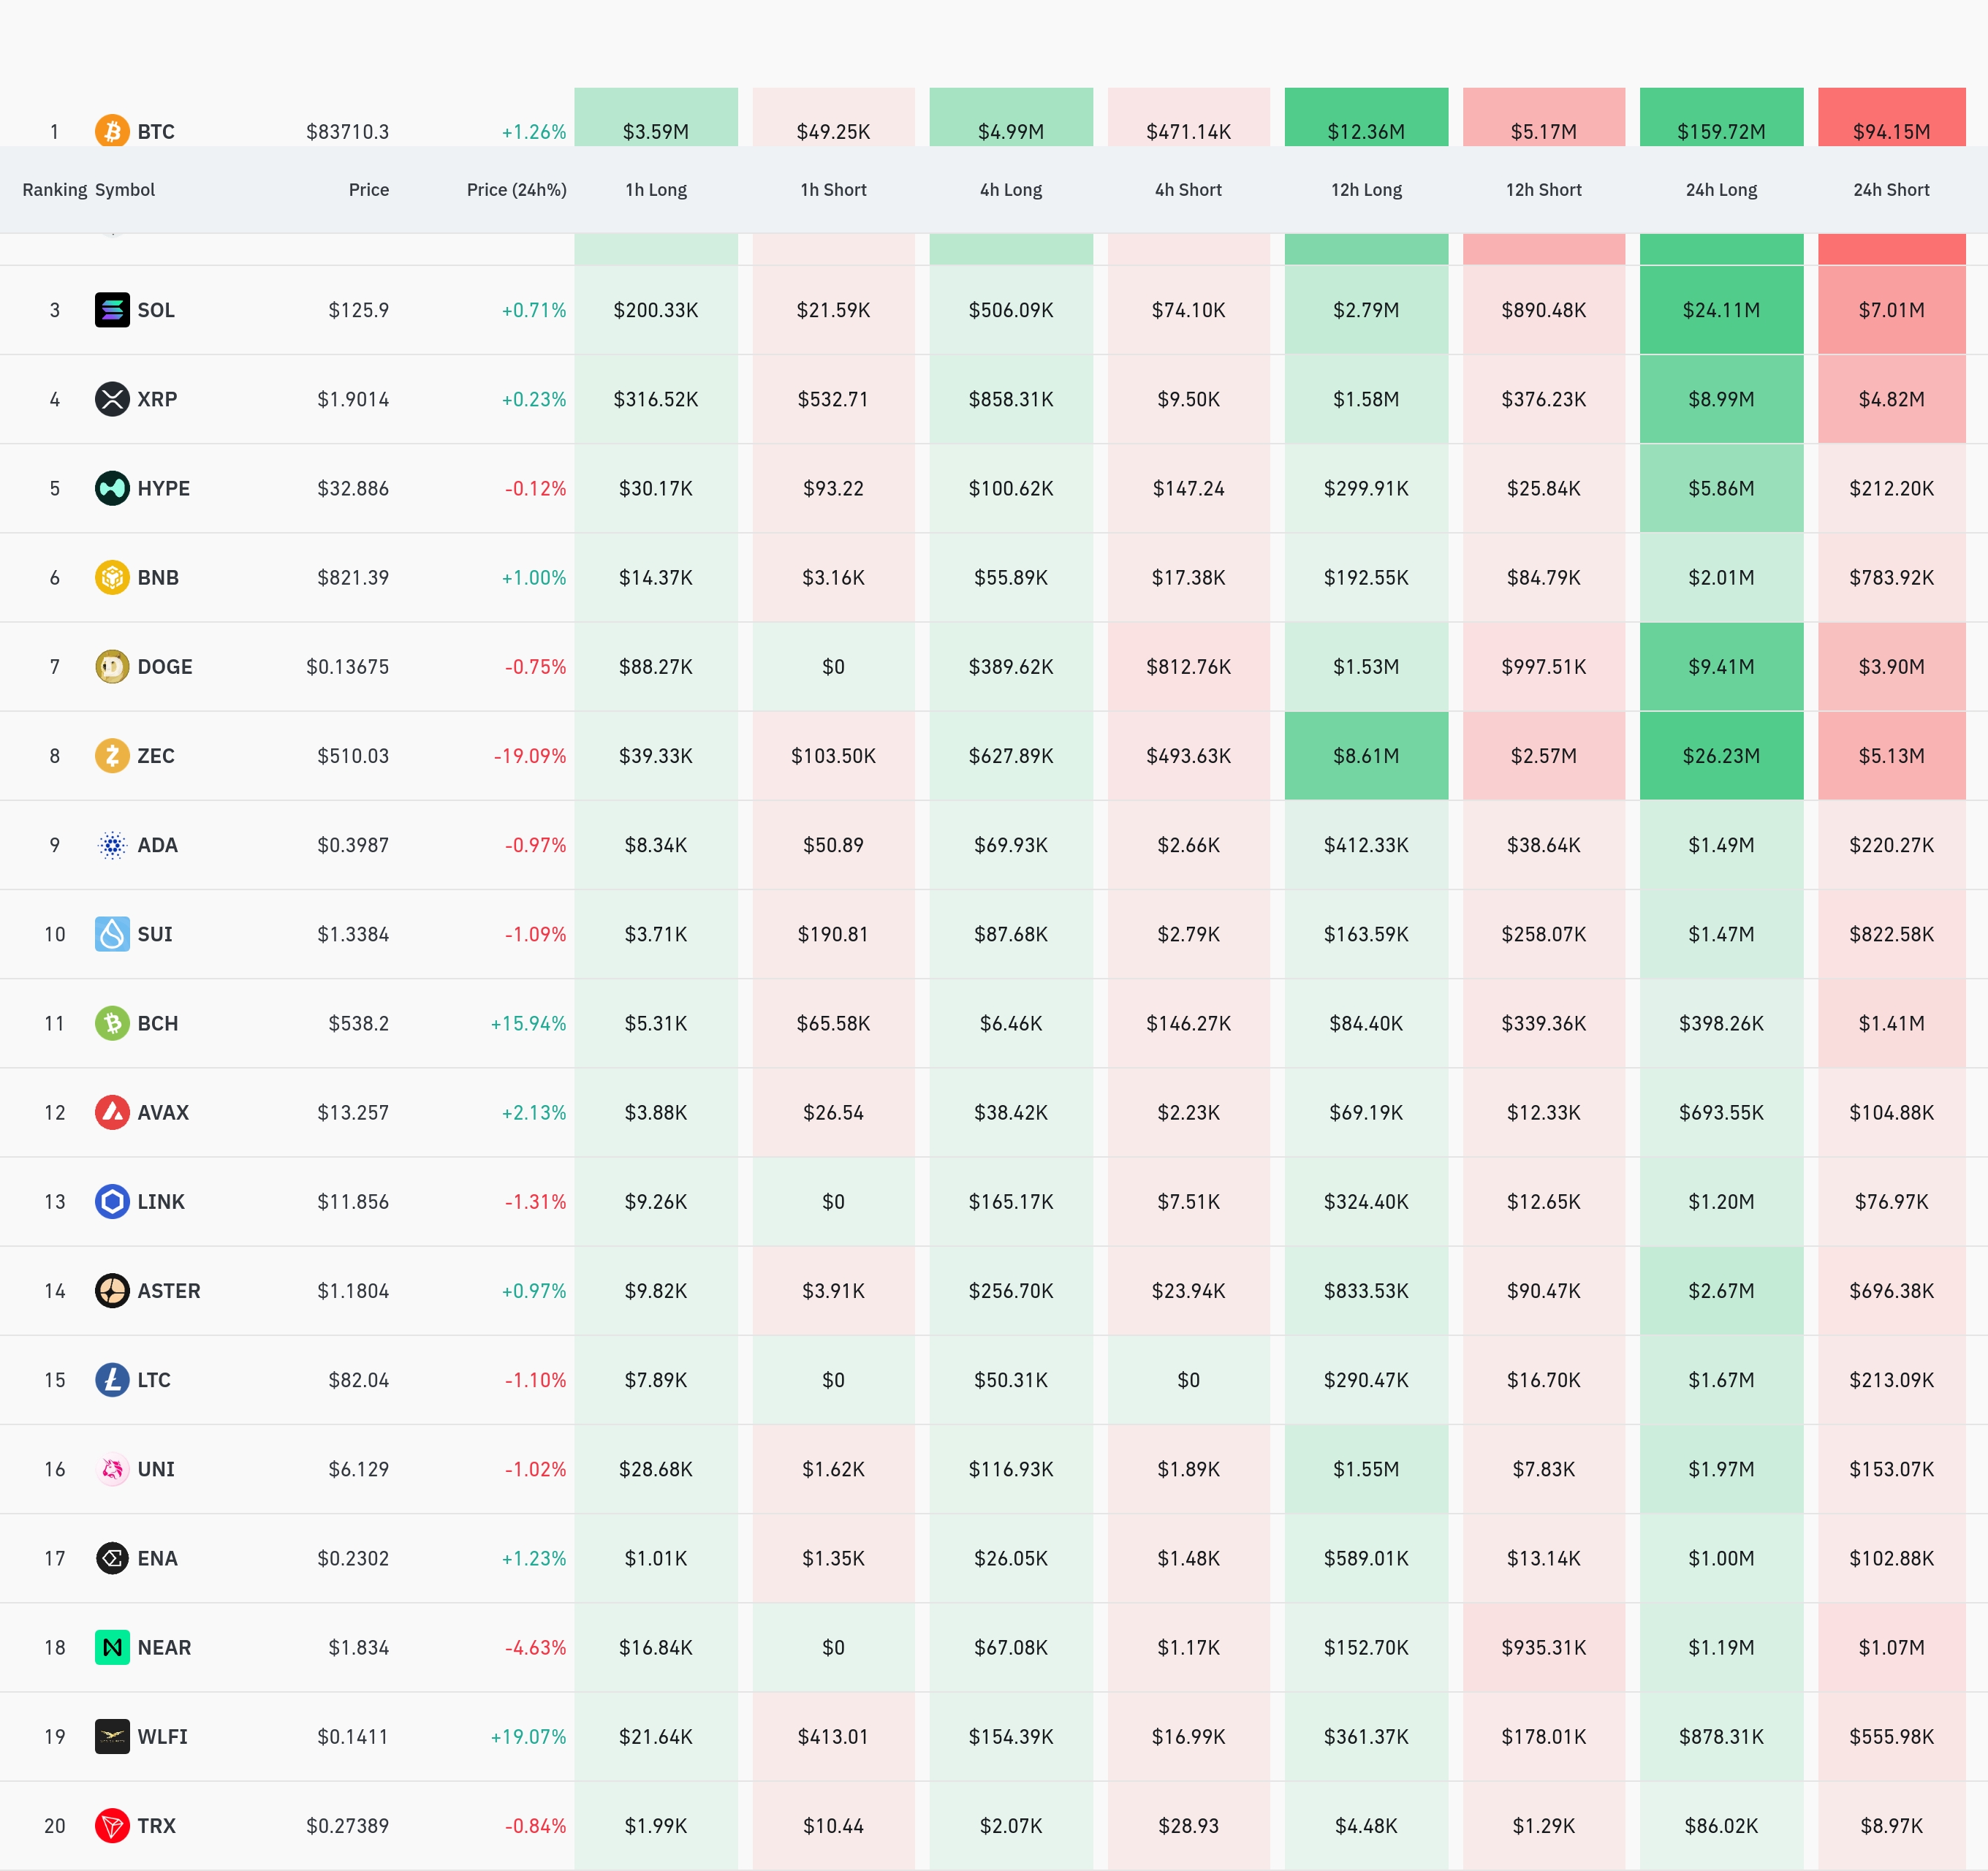Click the DOGE coin icon
The height and width of the screenshot is (1871, 1988).
click(112, 666)
